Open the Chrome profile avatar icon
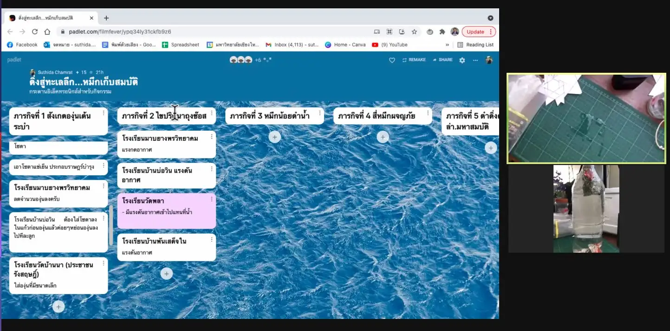The width and height of the screenshot is (670, 331). [455, 32]
